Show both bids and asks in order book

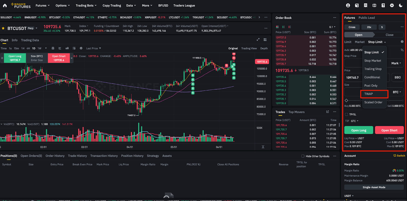click(x=277, y=27)
